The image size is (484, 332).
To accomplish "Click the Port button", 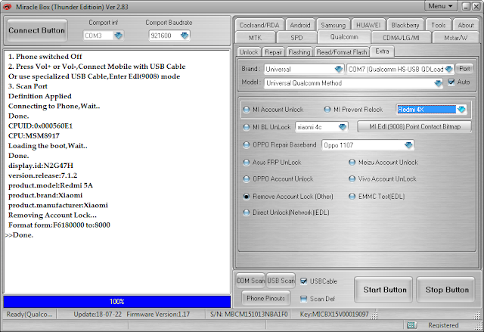I will click(x=464, y=69).
